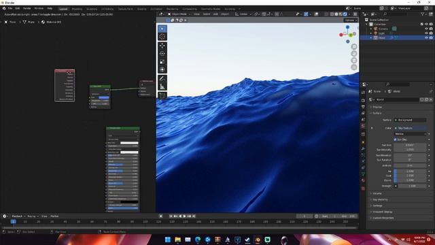This screenshot has width=435, height=245.
Task: Select the Measure tool
Action: [x=162, y=86]
